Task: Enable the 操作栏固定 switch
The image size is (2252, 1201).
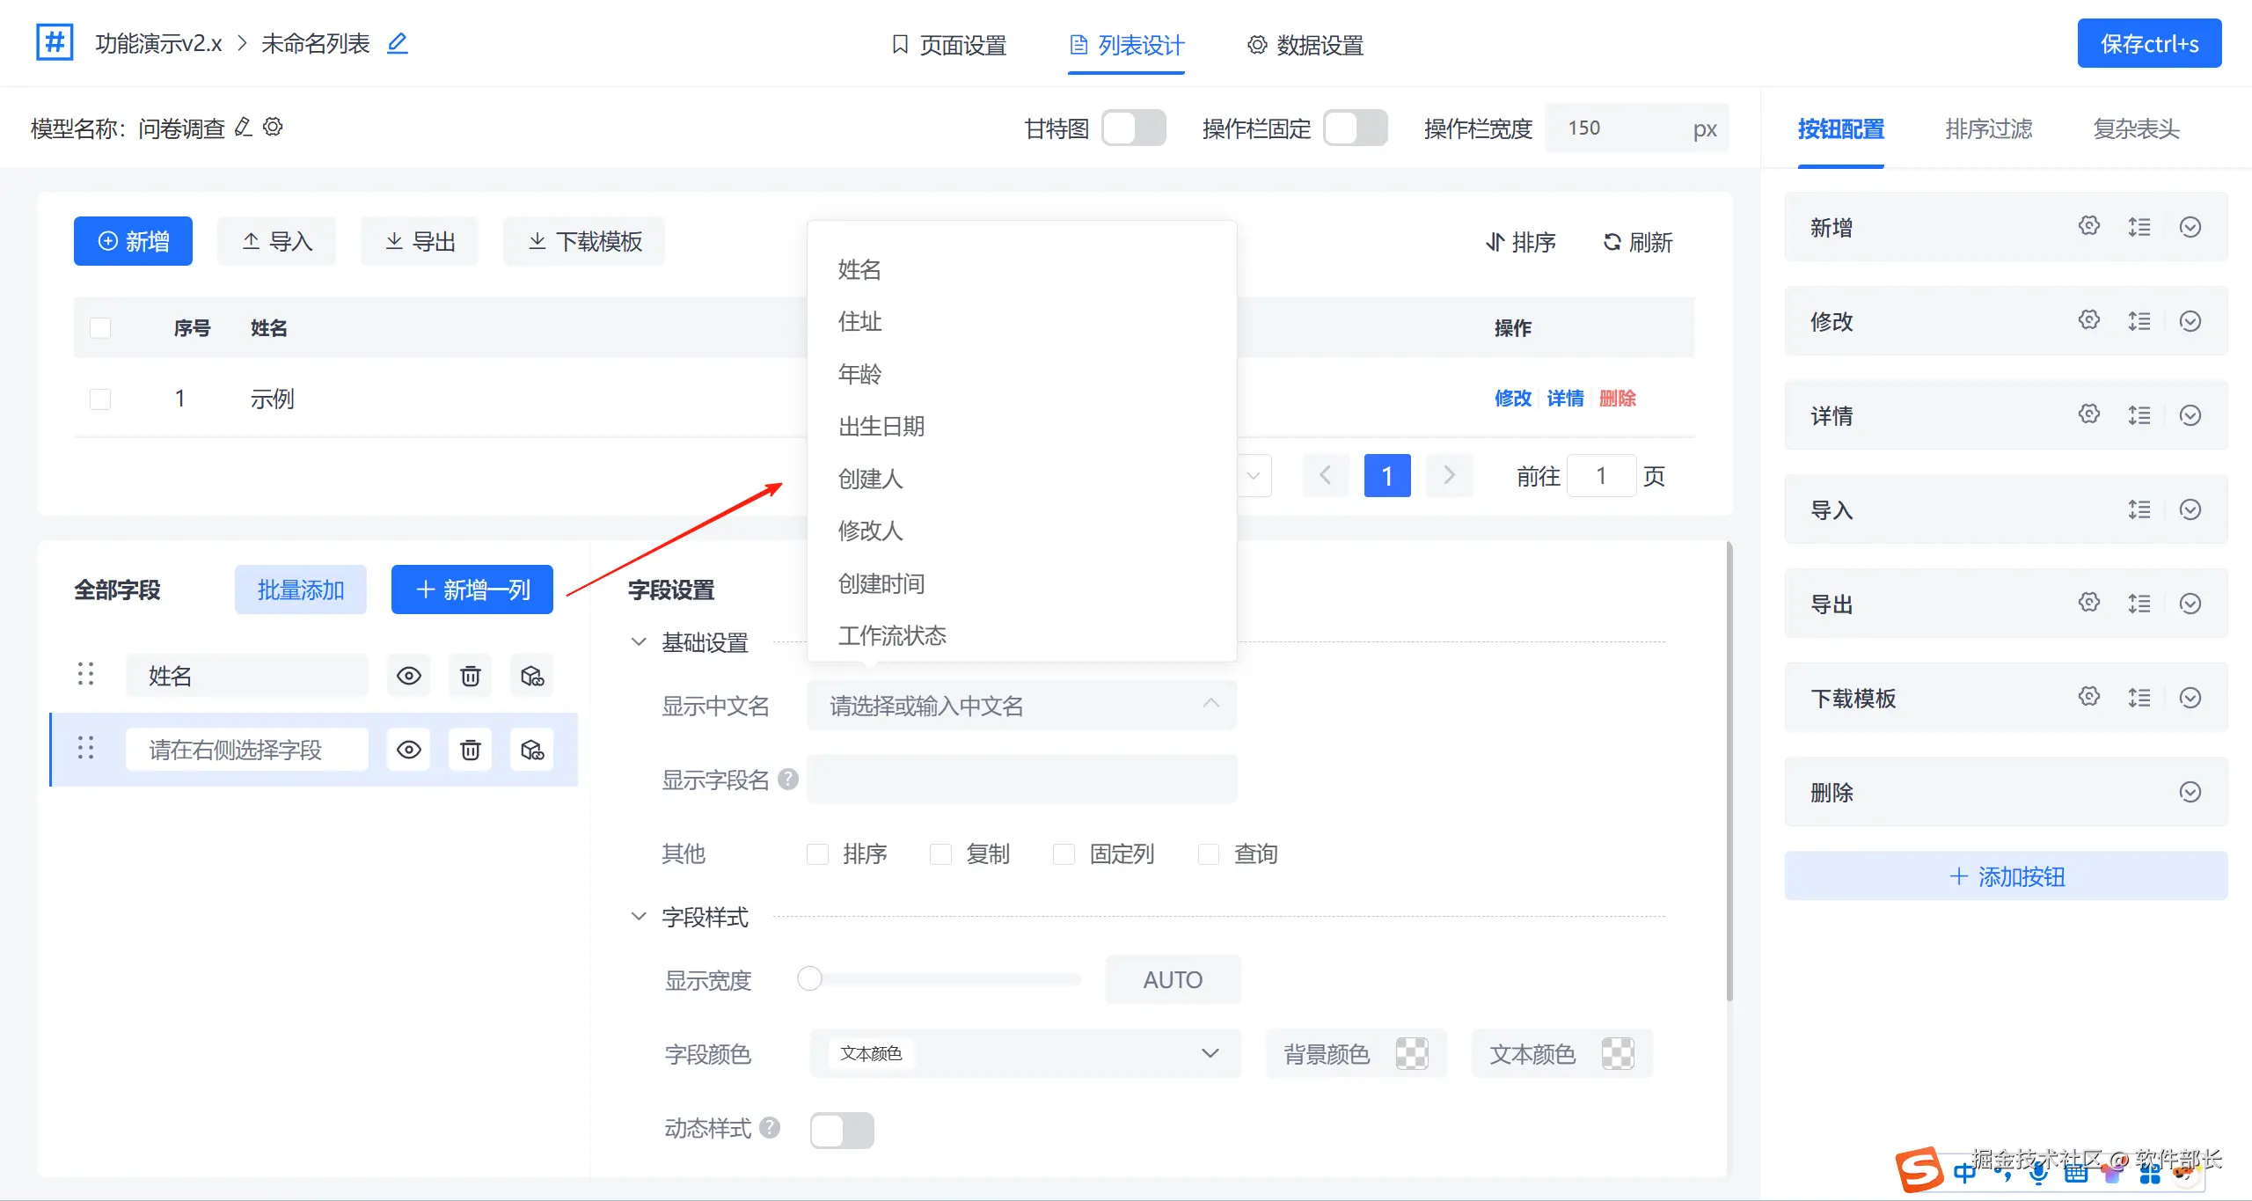Action: point(1355,128)
